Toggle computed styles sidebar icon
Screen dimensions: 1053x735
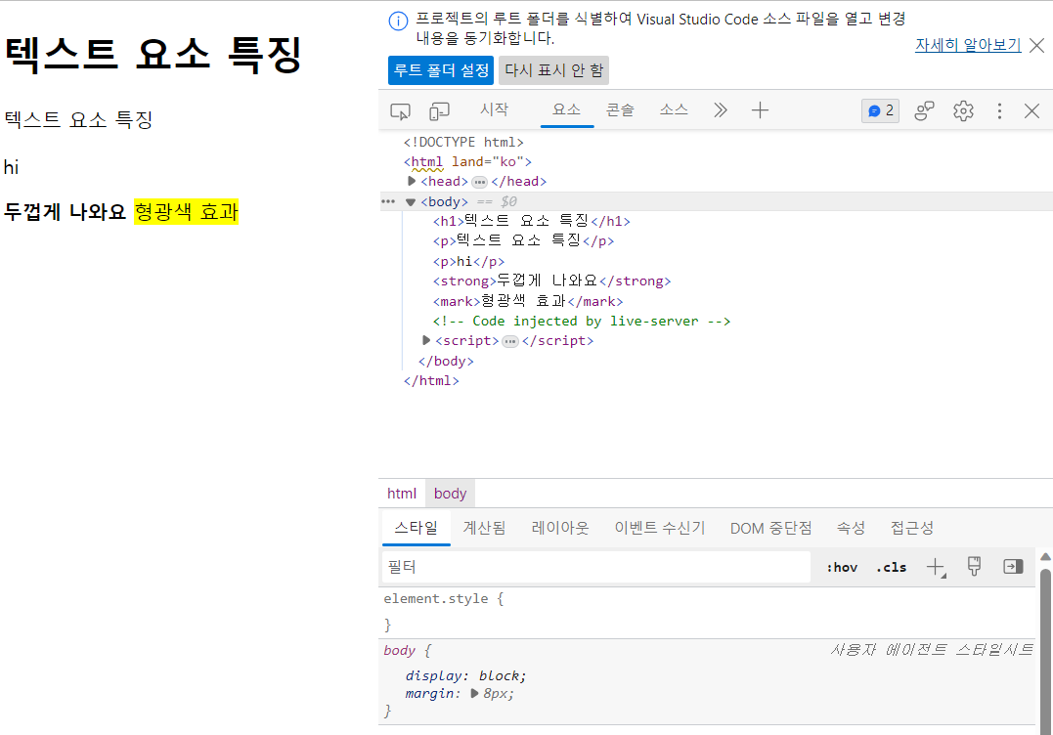(1013, 567)
